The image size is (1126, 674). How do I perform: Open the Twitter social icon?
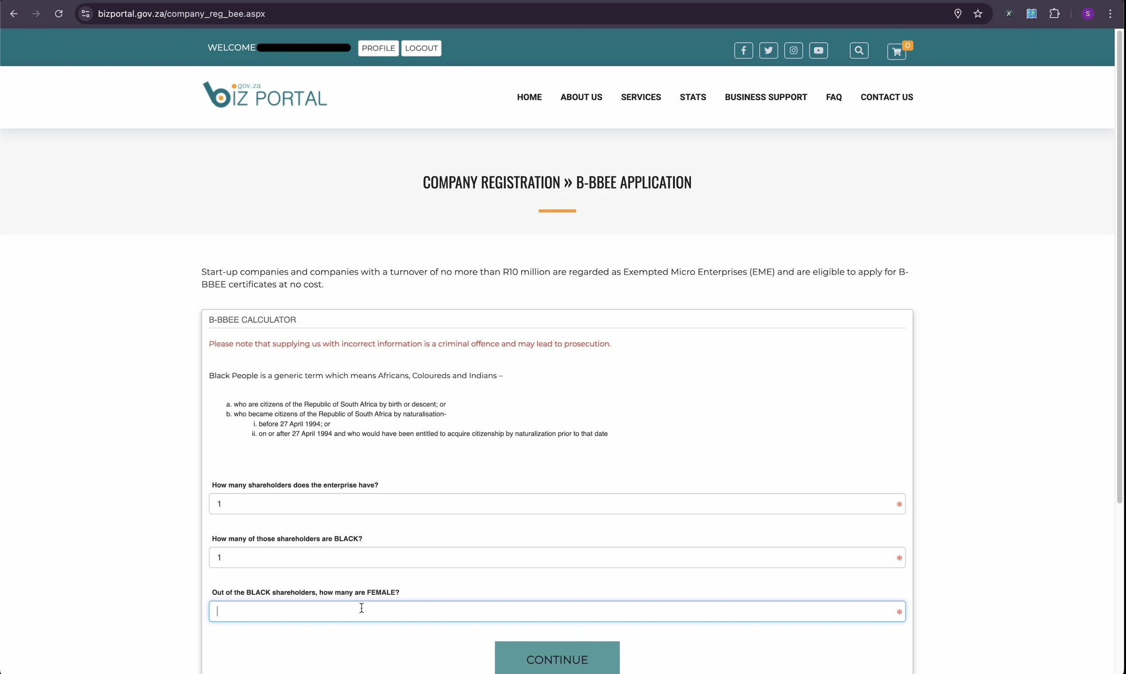coord(768,50)
